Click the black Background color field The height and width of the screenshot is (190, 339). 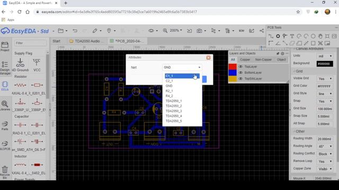pyautogui.click(x=325, y=64)
